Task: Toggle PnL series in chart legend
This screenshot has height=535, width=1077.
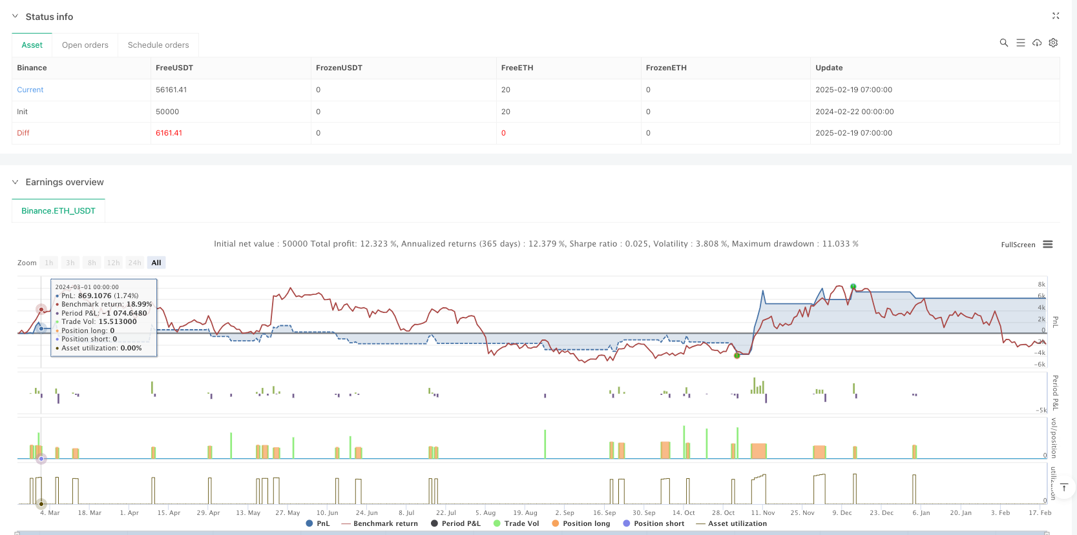Action: (x=318, y=523)
